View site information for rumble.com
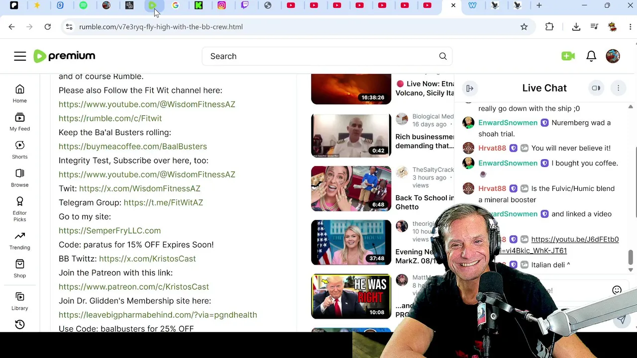This screenshot has height=358, width=637. 69,27
